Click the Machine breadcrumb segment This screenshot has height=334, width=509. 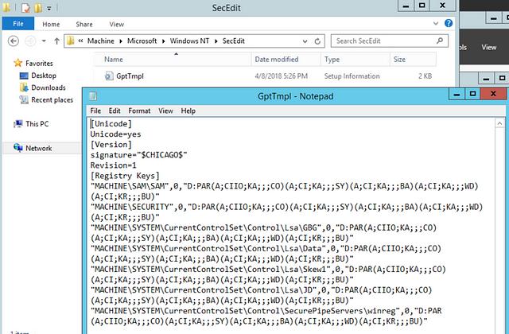click(x=101, y=41)
